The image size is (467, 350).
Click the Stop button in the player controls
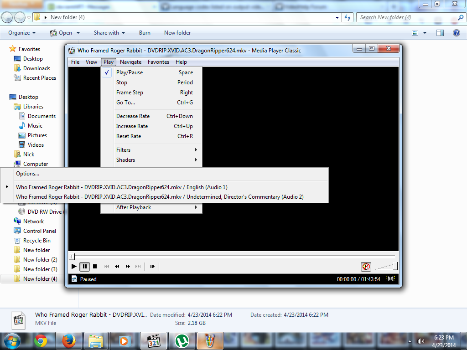click(95, 266)
